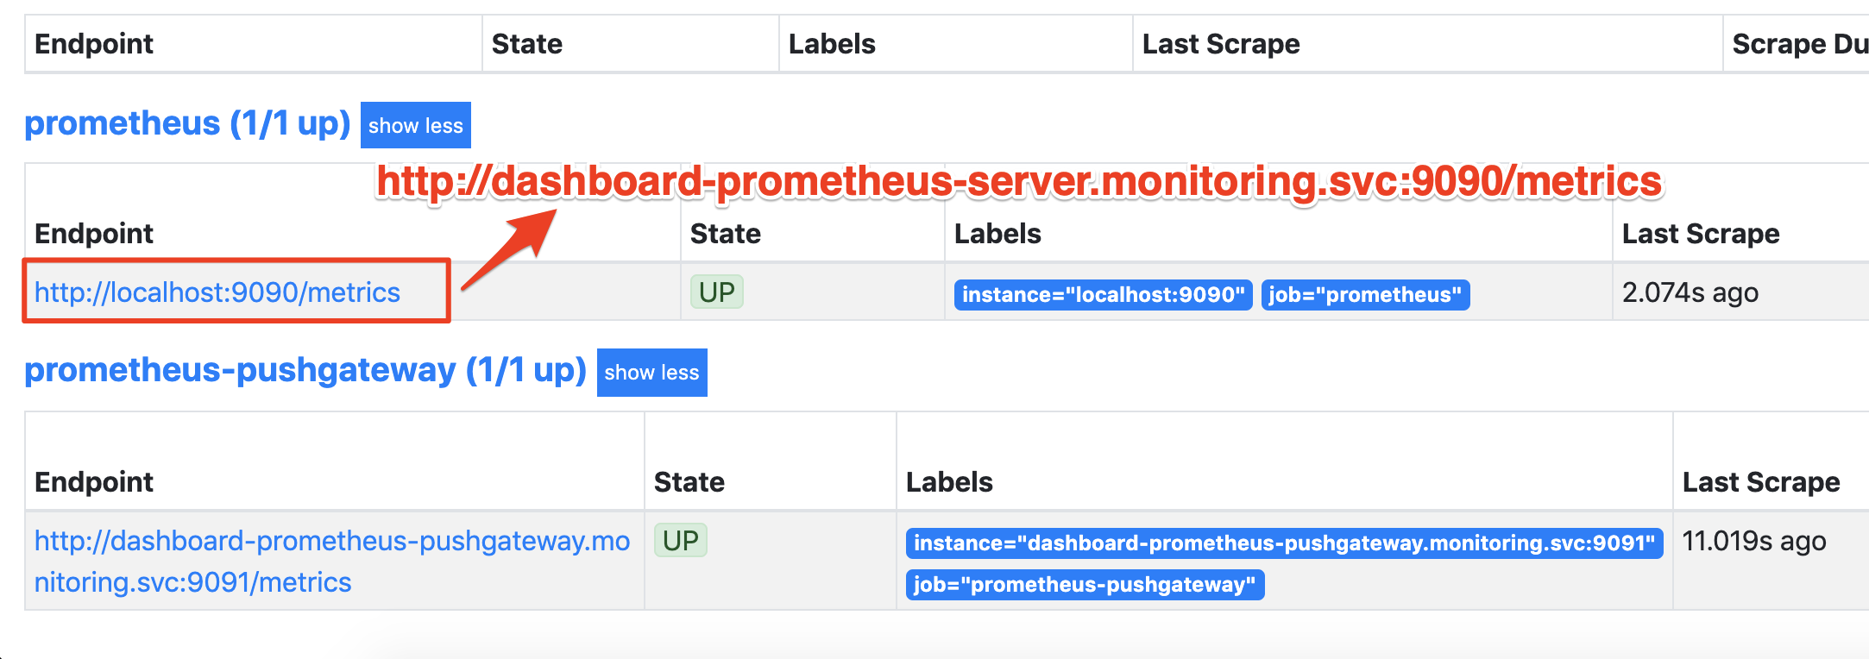This screenshot has height=659, width=1869.
Task: Click the State column header in the prometheus table
Action: click(x=725, y=232)
